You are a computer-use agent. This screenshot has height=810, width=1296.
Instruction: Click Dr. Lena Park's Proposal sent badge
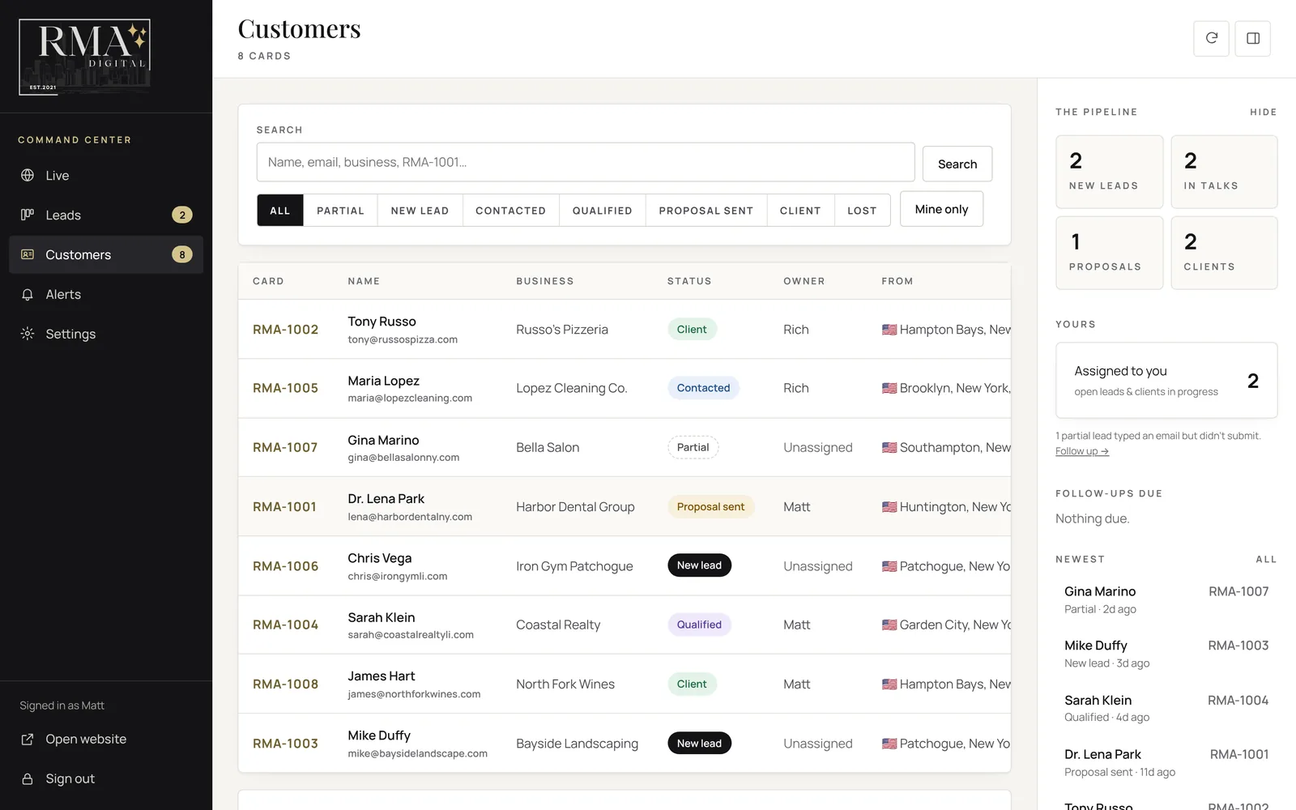pos(710,506)
